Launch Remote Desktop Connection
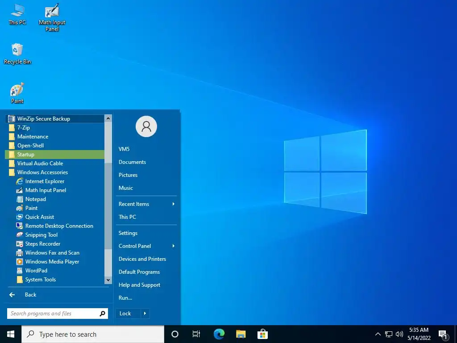457x343 pixels. pyautogui.click(x=54, y=226)
